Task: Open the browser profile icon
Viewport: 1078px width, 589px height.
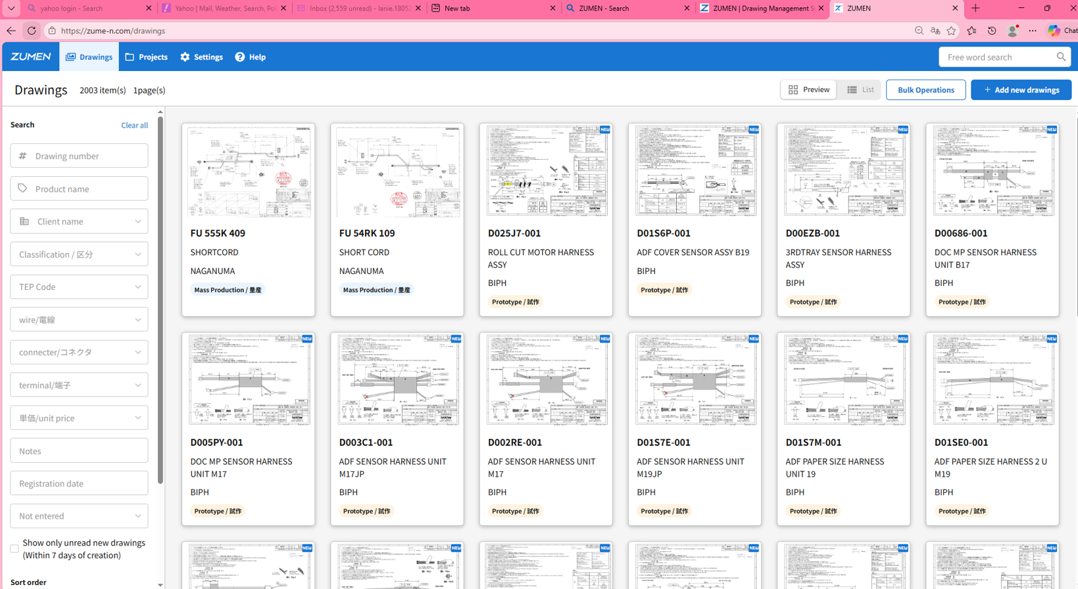Action: 1013,31
